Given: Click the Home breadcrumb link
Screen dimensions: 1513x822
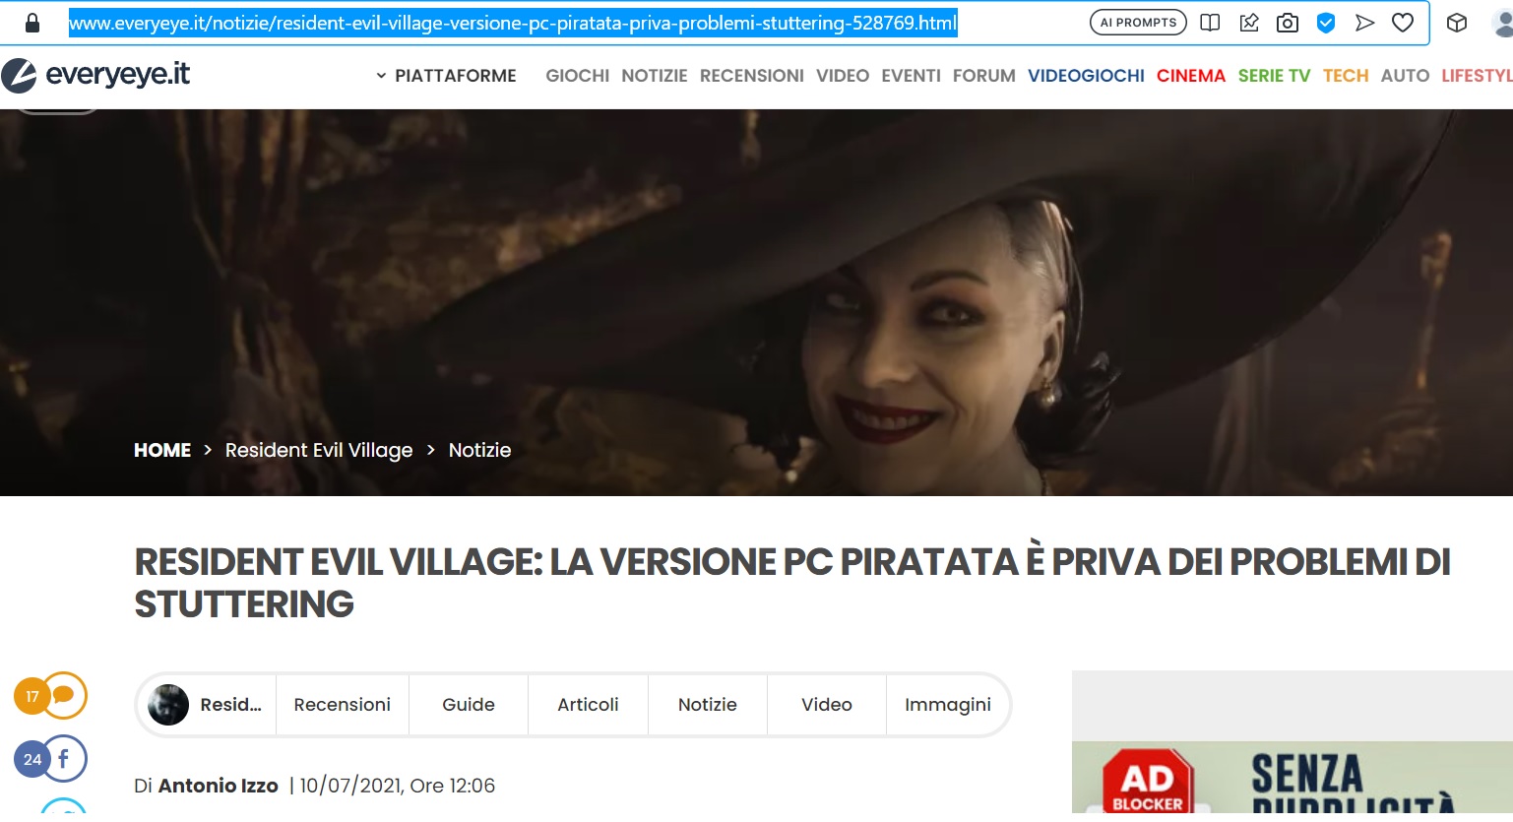Looking at the screenshot, I should [162, 450].
